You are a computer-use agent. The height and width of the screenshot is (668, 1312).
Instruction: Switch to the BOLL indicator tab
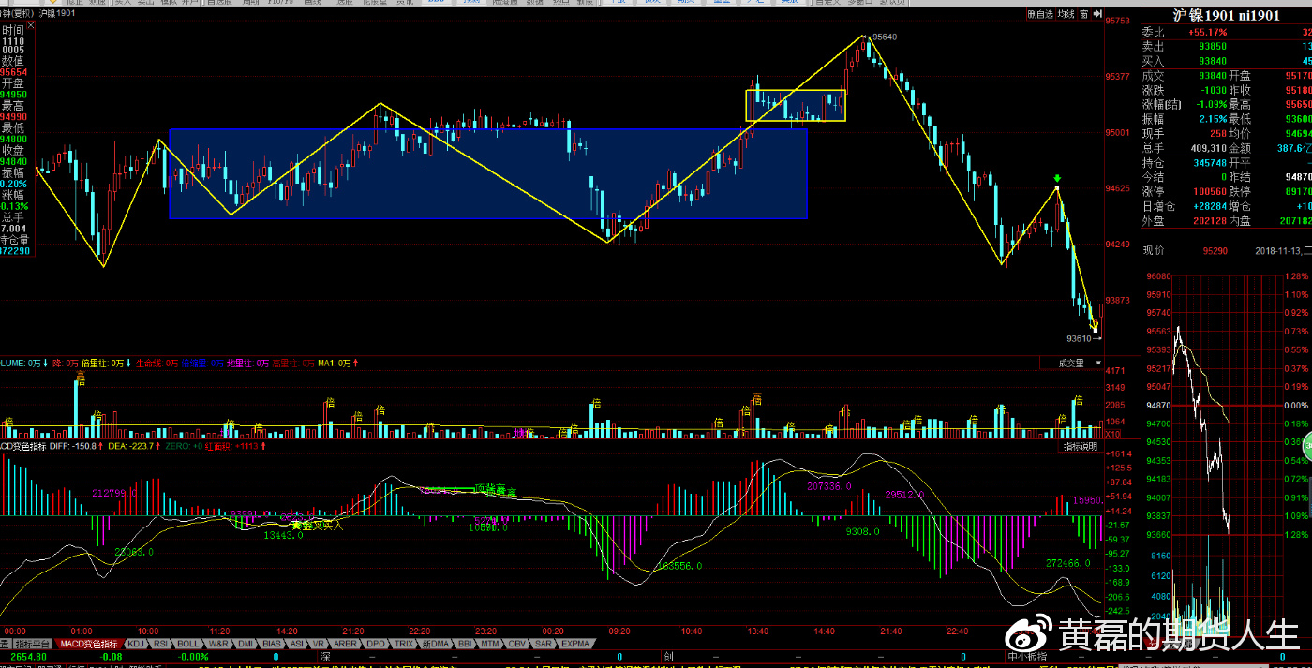pos(188,644)
